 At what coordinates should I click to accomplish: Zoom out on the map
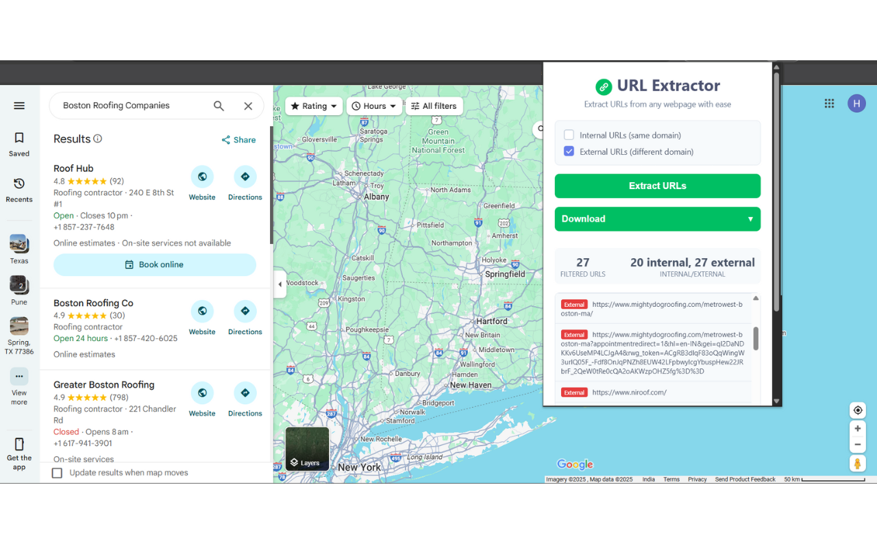pyautogui.click(x=857, y=445)
